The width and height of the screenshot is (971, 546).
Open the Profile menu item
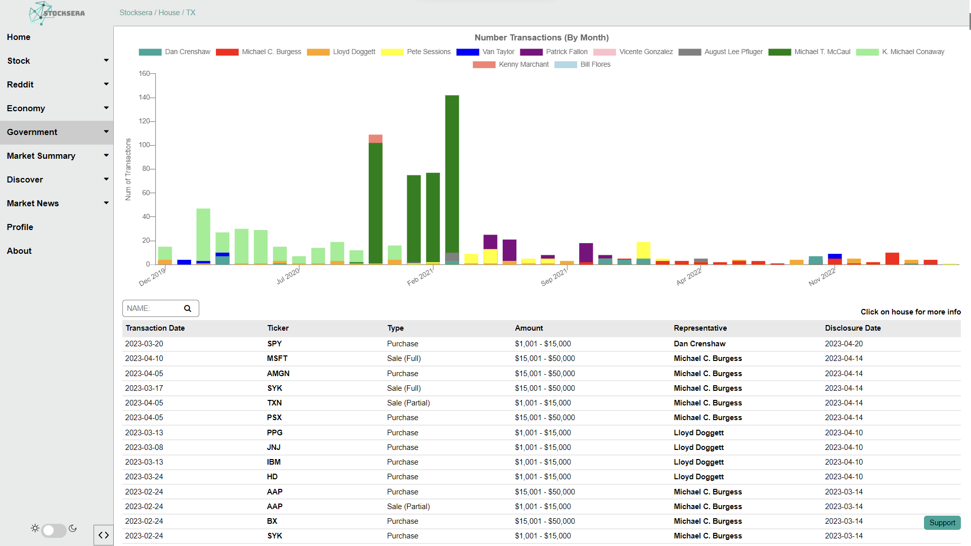point(20,227)
